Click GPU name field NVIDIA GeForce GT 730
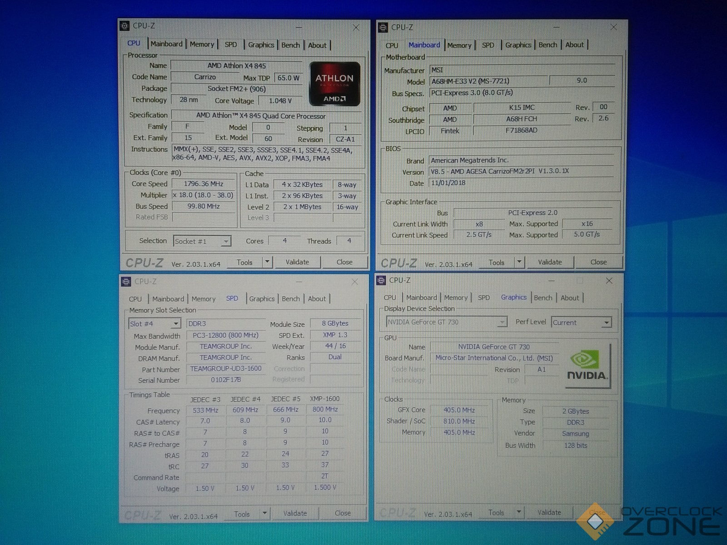The height and width of the screenshot is (545, 727). (494, 347)
